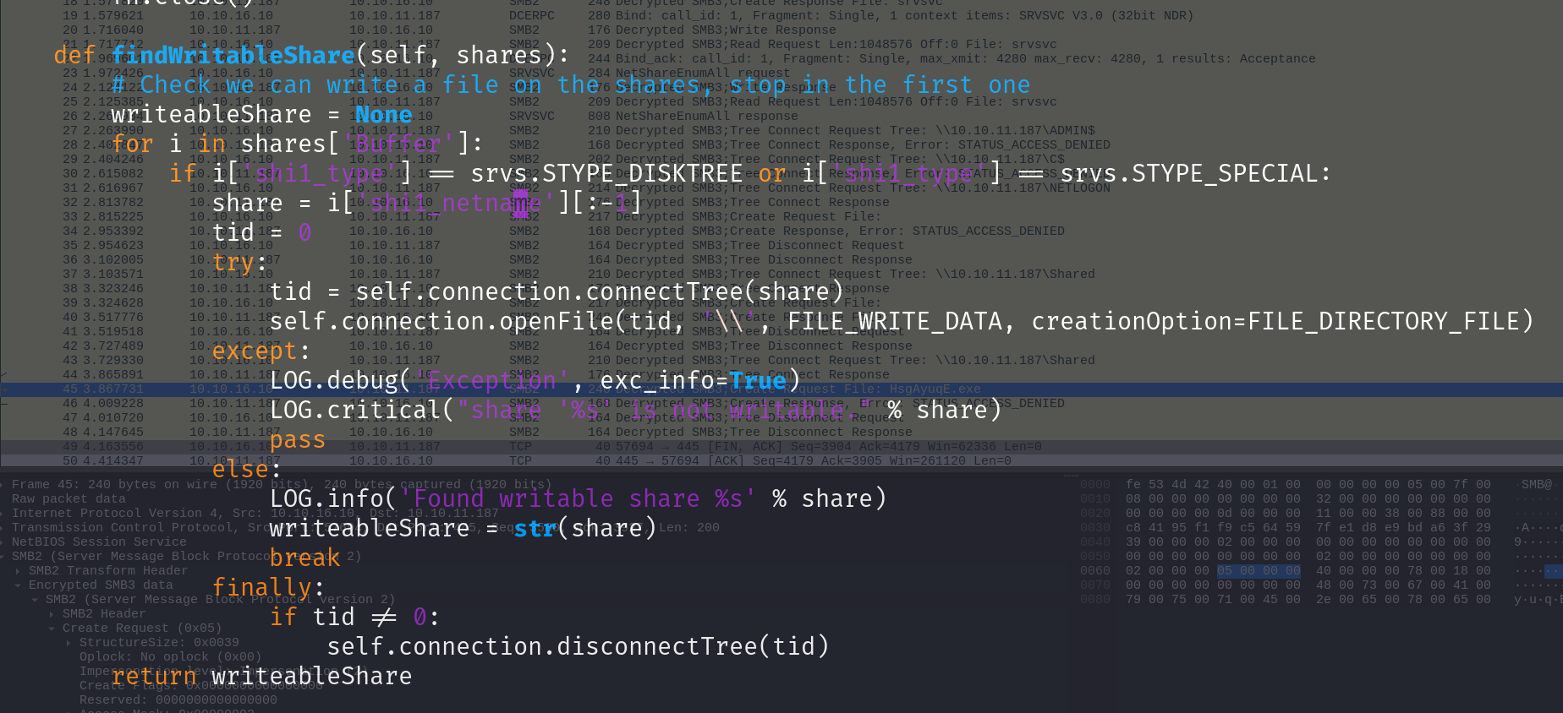Click hex offset row 0030 bytes
This screenshot has width=1563, height=713.
tap(1308, 527)
